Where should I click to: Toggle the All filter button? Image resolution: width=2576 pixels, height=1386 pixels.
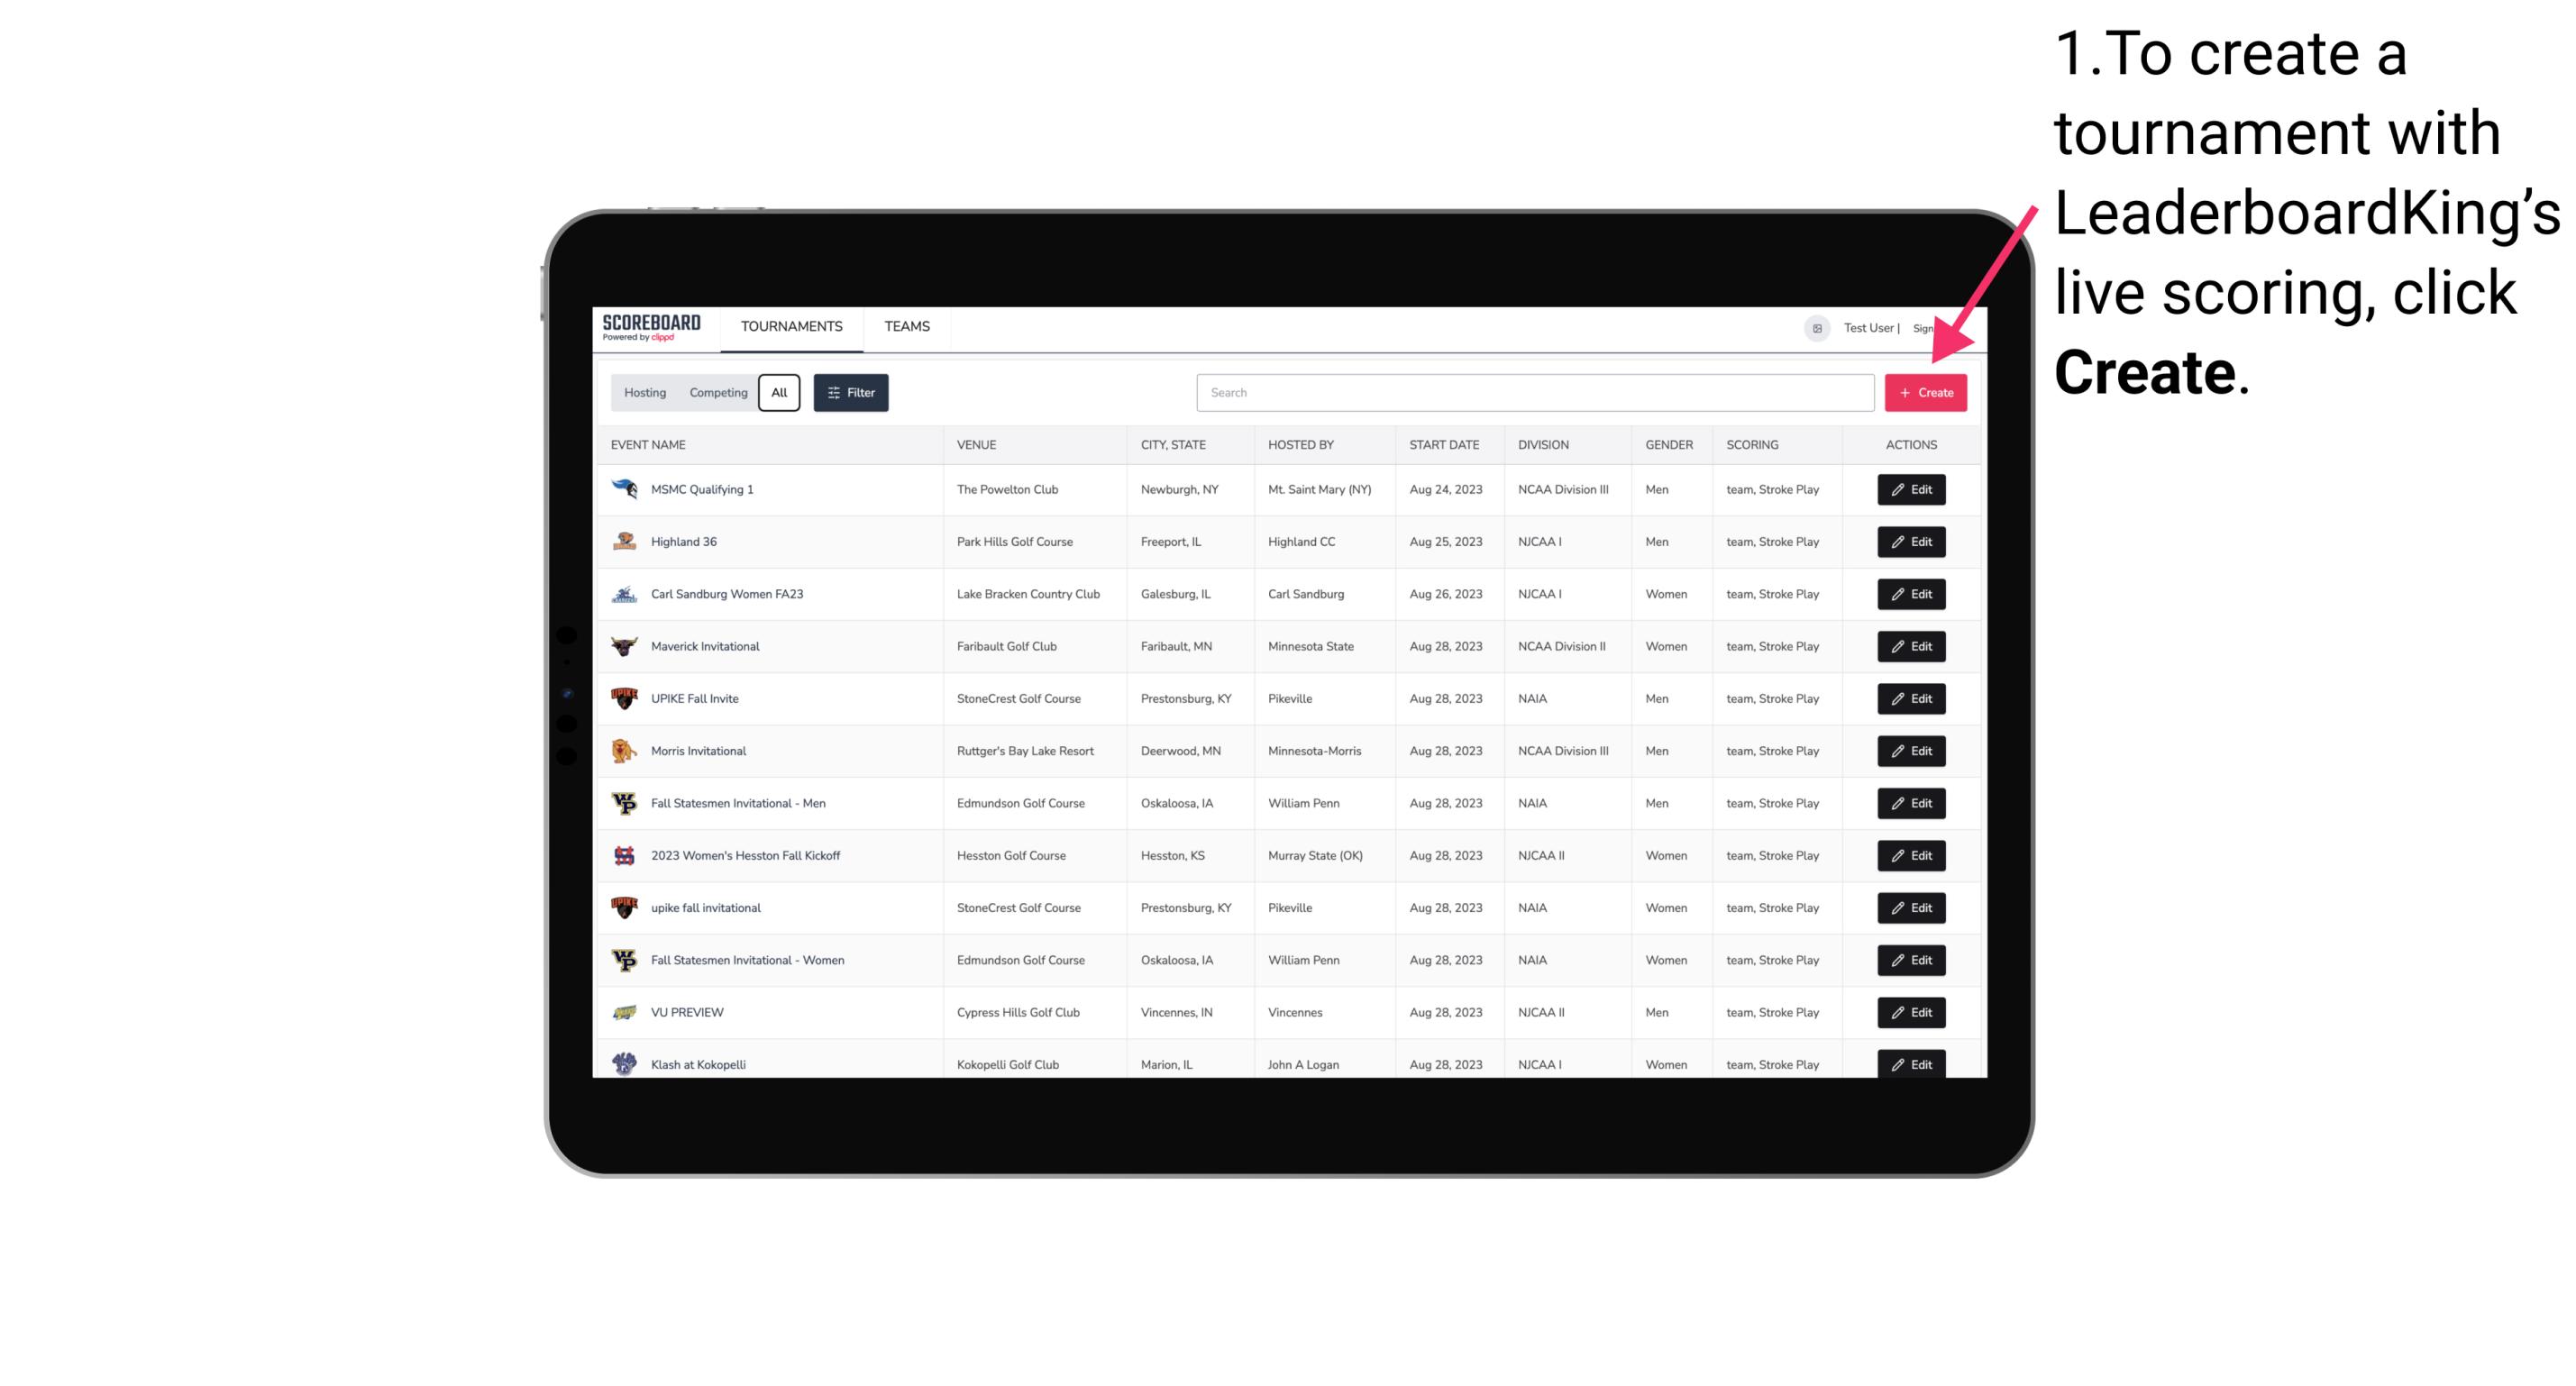pyautogui.click(x=779, y=393)
